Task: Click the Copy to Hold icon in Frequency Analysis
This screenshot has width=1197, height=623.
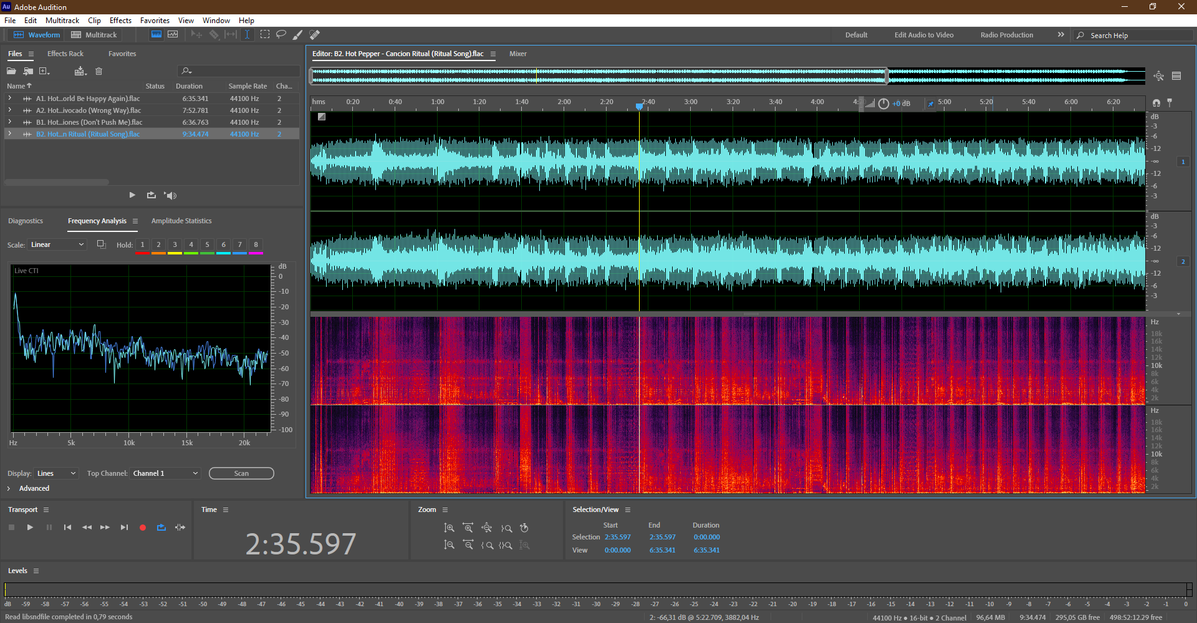Action: coord(101,244)
